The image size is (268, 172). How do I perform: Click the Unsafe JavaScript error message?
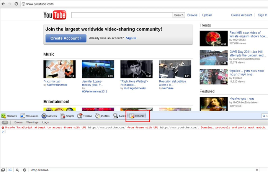pos(135,127)
